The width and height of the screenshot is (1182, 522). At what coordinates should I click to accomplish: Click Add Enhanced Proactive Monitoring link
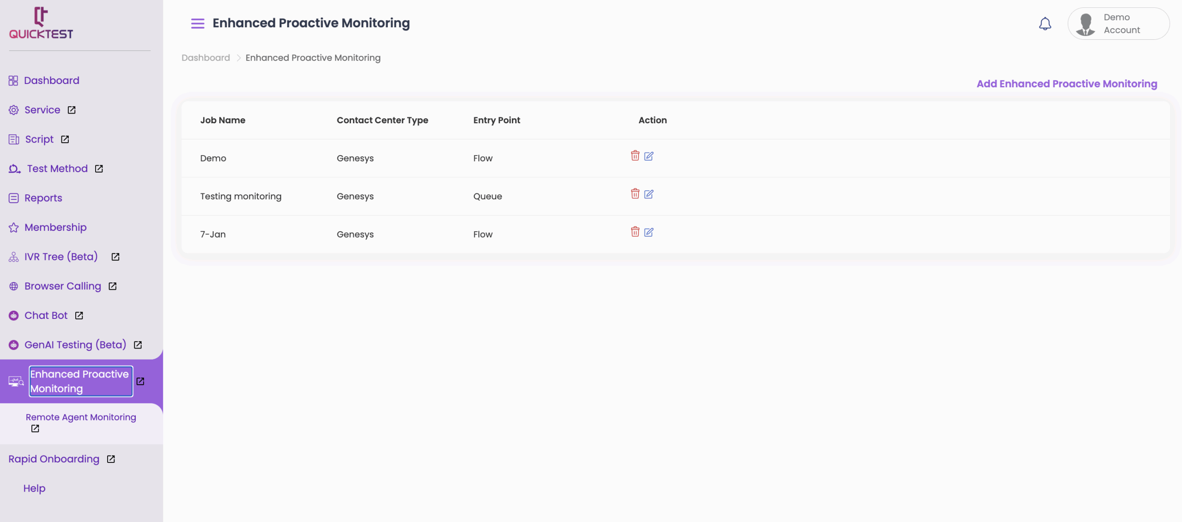[x=1067, y=84]
